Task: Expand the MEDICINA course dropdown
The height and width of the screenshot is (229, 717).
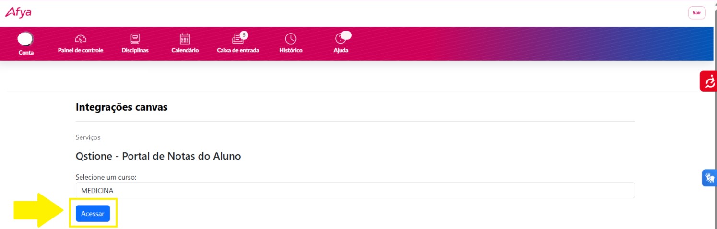Action: point(355,190)
